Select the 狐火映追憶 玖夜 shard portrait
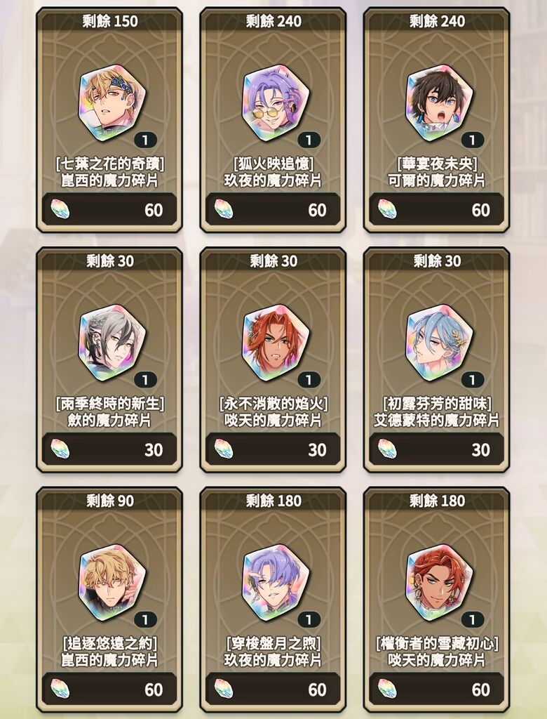Image resolution: width=547 pixels, height=719 pixels. click(276, 103)
